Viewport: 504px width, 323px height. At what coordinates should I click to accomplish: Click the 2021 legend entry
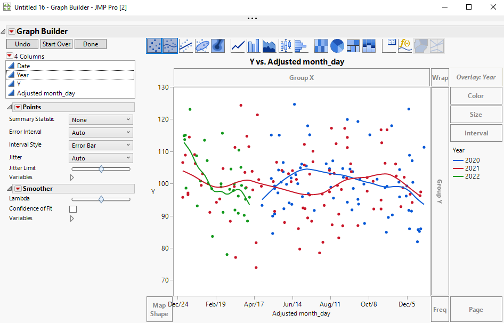coord(466,168)
